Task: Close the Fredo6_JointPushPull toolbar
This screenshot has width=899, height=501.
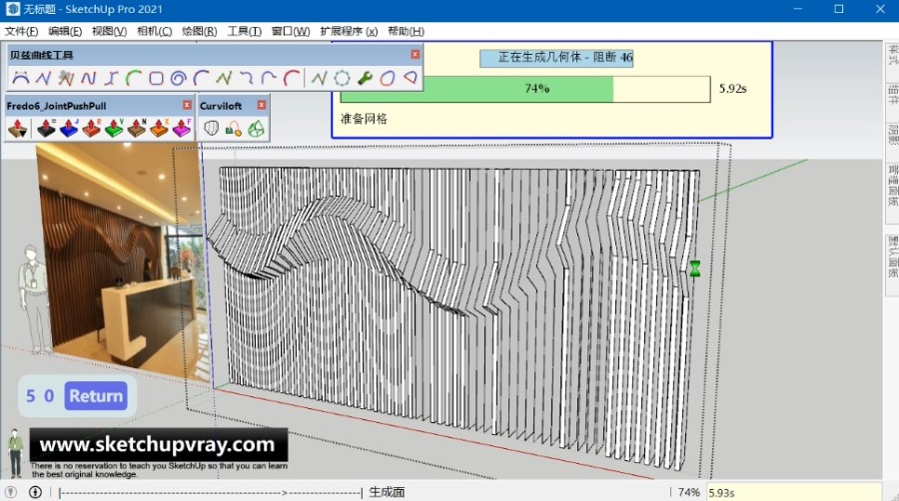Action: pos(187,106)
